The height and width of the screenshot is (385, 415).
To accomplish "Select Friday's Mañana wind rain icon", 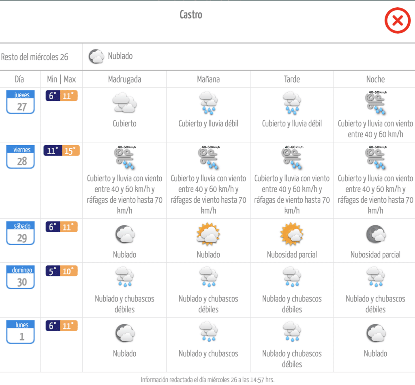I will (x=208, y=157).
